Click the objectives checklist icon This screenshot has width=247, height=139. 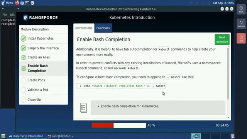(83, 108)
